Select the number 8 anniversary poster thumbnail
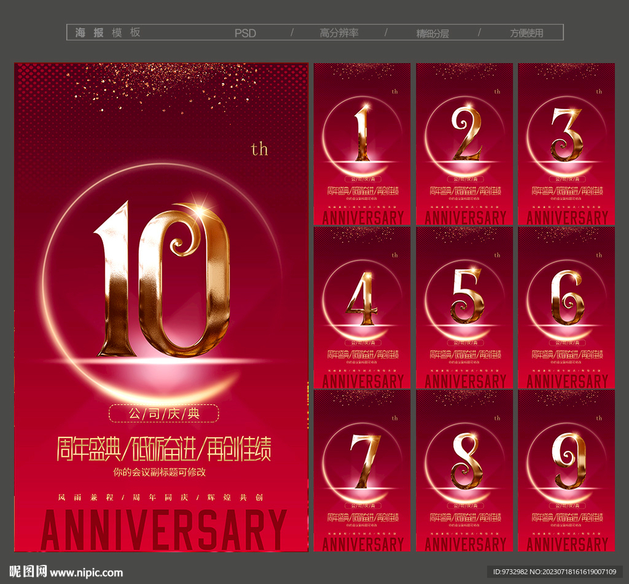The image size is (629, 584). 464,471
